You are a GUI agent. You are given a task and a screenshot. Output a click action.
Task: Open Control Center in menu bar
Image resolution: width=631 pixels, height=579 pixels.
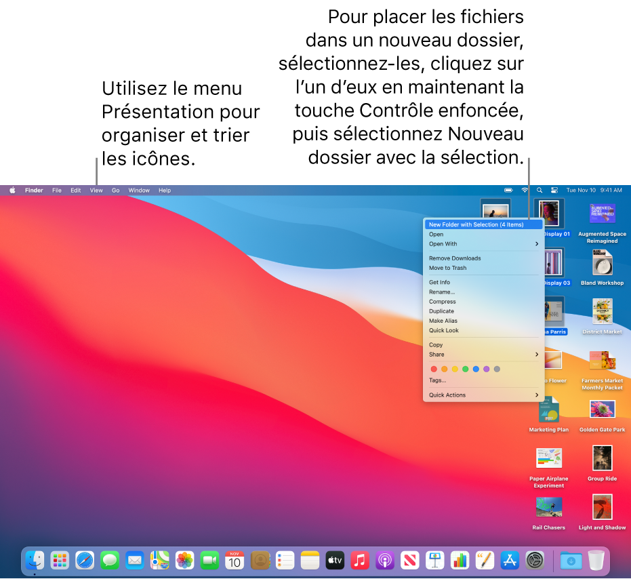554,190
